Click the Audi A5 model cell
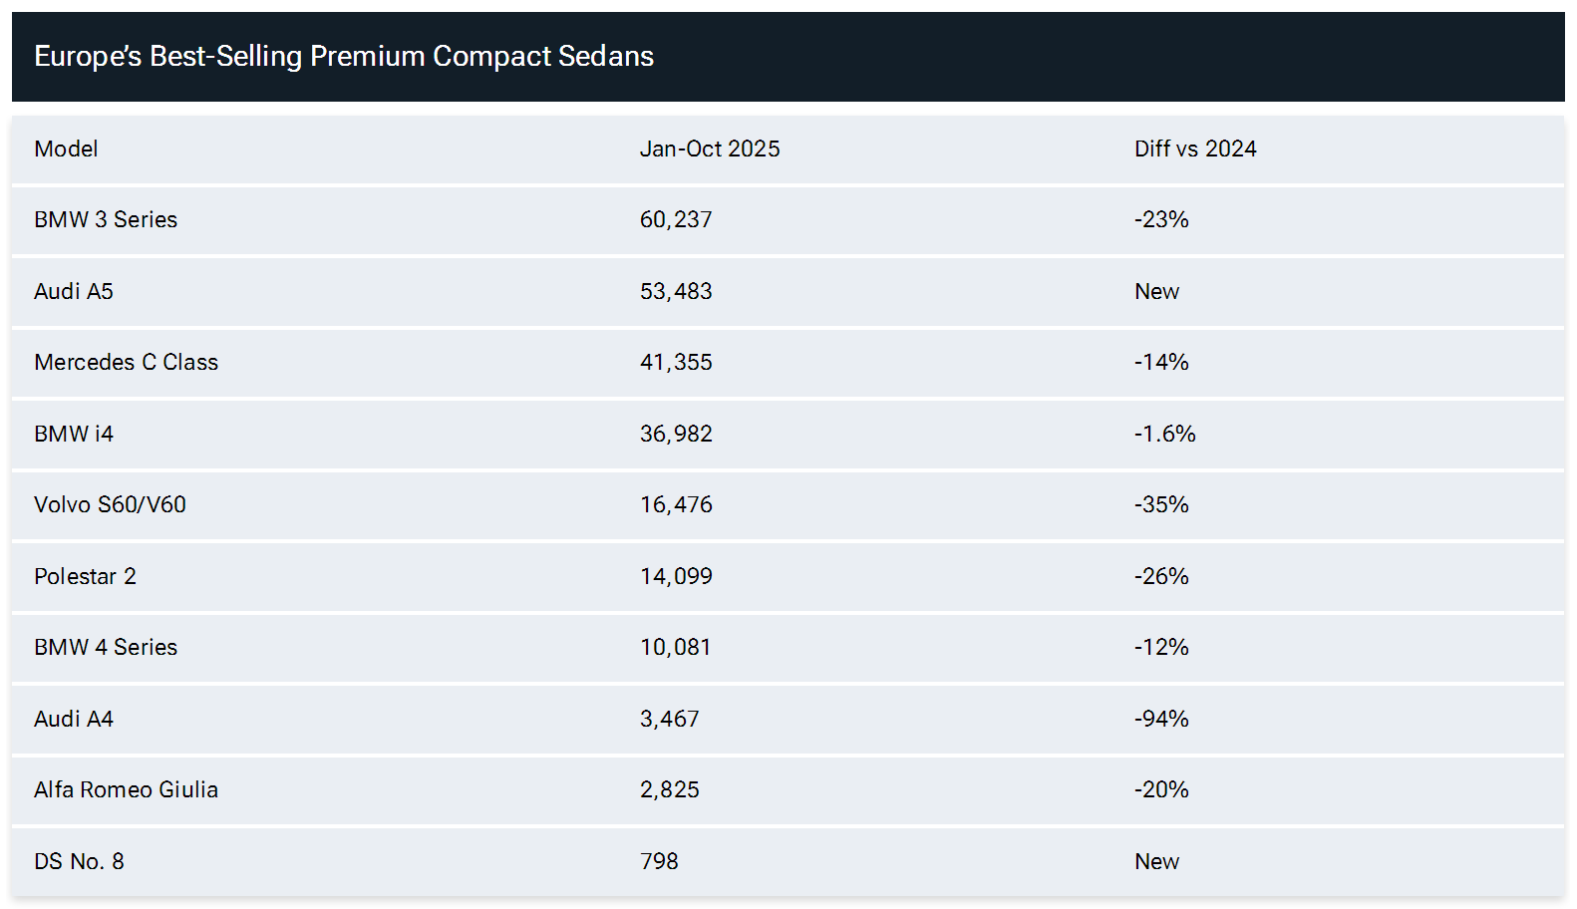Screen dimensions: 1577x909 [74, 292]
